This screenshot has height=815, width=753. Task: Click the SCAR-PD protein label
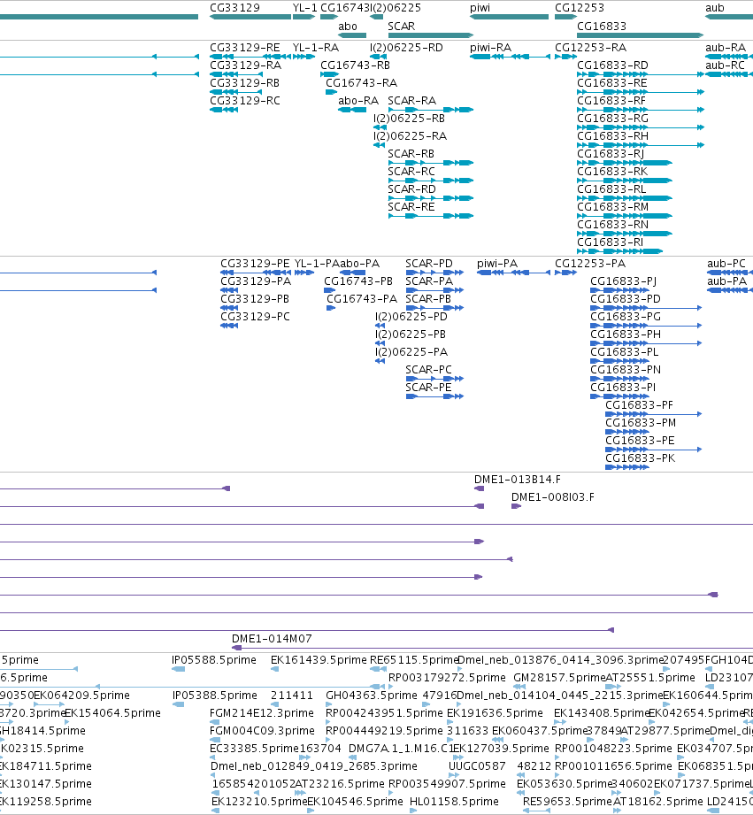pyautogui.click(x=429, y=264)
